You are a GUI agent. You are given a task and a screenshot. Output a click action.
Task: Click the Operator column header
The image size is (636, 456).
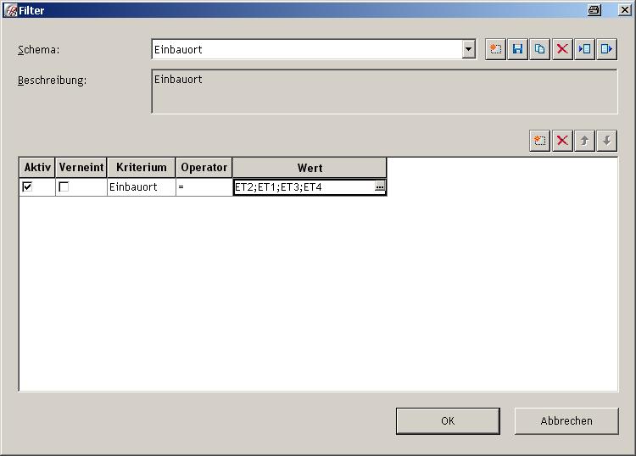tap(204, 168)
